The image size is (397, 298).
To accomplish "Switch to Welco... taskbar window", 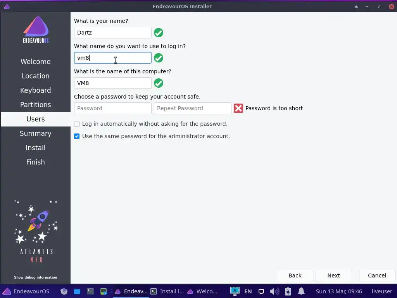I will [202, 291].
